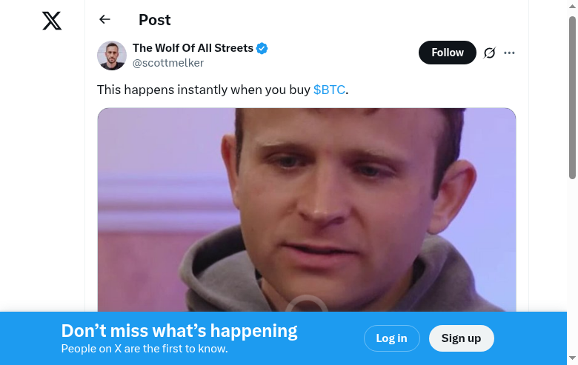Click the scrollbar down arrow
Image resolution: width=578 pixels, height=365 pixels.
point(572,359)
